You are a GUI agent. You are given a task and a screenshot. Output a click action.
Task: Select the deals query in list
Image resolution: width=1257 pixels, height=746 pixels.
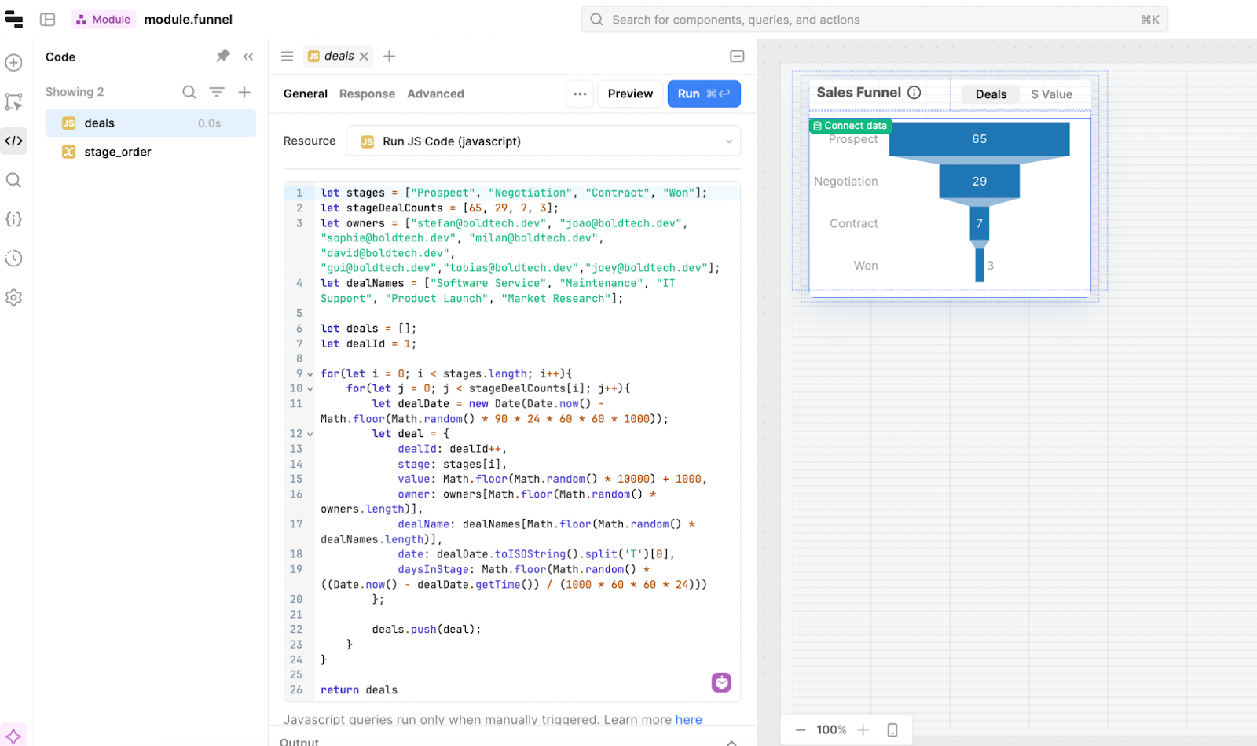click(150, 123)
